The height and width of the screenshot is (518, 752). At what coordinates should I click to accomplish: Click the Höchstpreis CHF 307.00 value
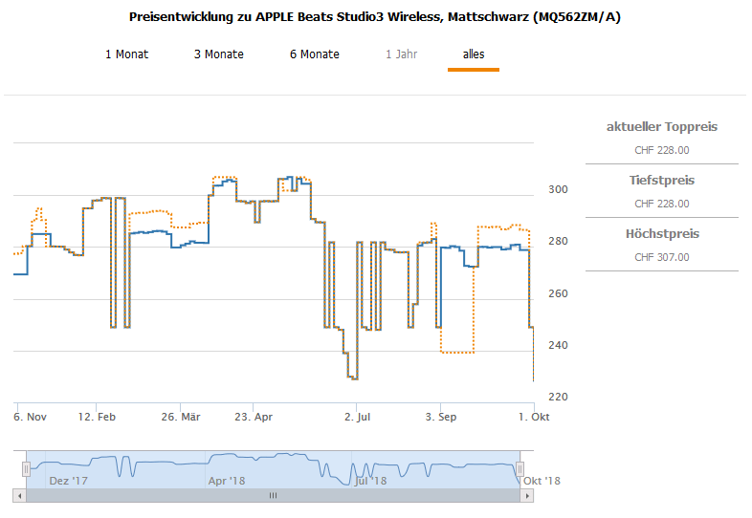click(662, 257)
